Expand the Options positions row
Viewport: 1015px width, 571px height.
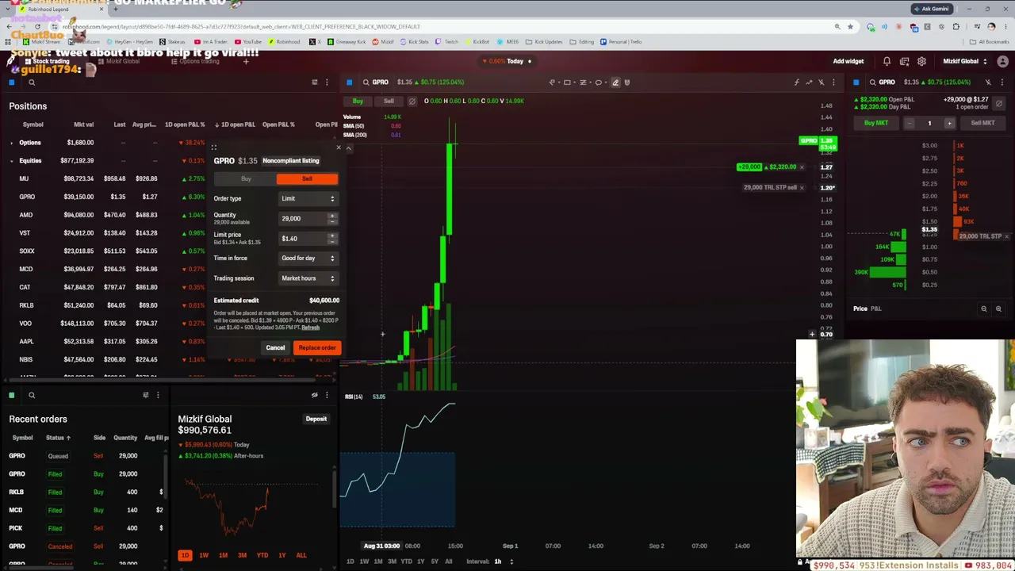coord(11,143)
